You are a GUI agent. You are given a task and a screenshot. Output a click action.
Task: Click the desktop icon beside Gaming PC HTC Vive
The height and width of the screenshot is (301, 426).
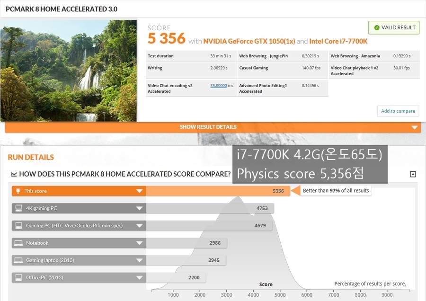click(x=18, y=226)
